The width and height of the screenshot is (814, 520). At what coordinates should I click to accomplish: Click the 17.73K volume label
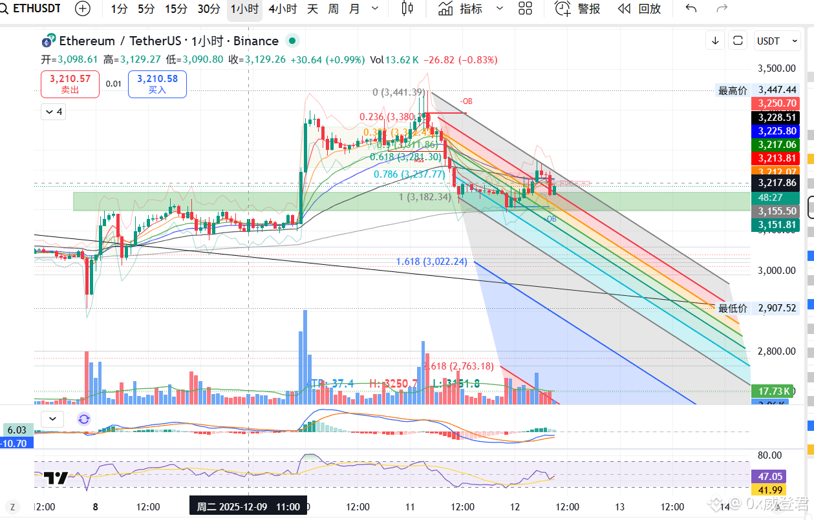coord(772,391)
